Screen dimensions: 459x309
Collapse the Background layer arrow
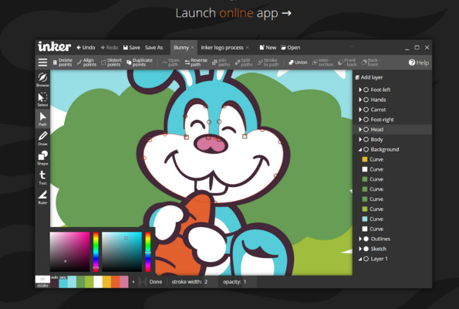click(360, 150)
